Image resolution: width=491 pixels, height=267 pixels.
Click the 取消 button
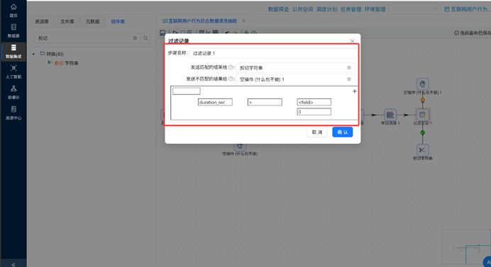tap(317, 132)
